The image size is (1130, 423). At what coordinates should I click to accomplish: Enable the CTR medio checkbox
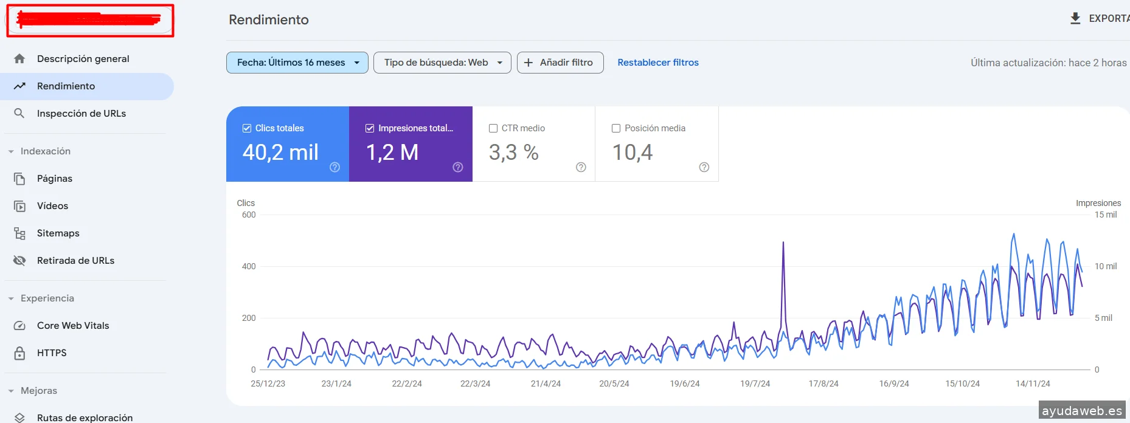(x=493, y=128)
